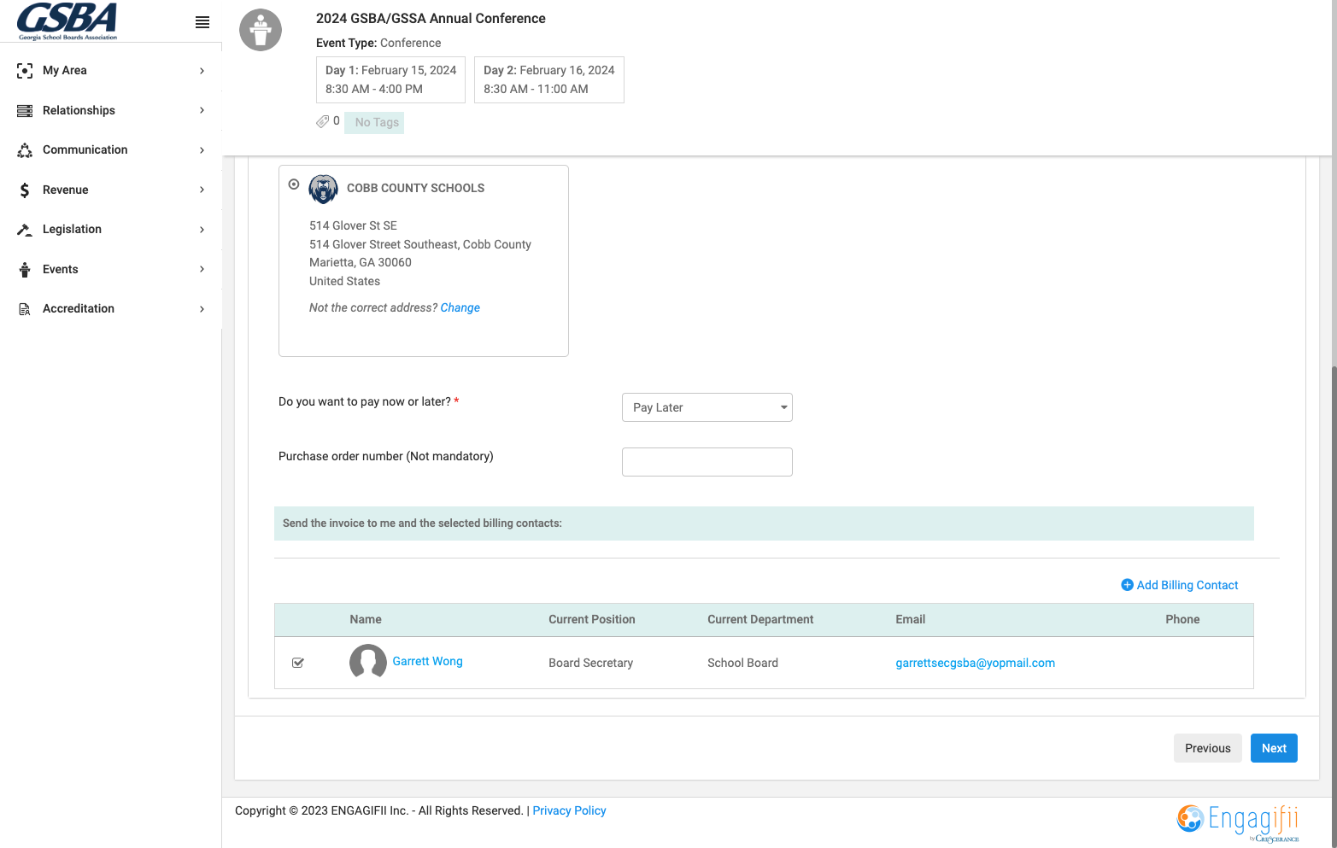
Task: Click the Next button
Action: [x=1274, y=748]
